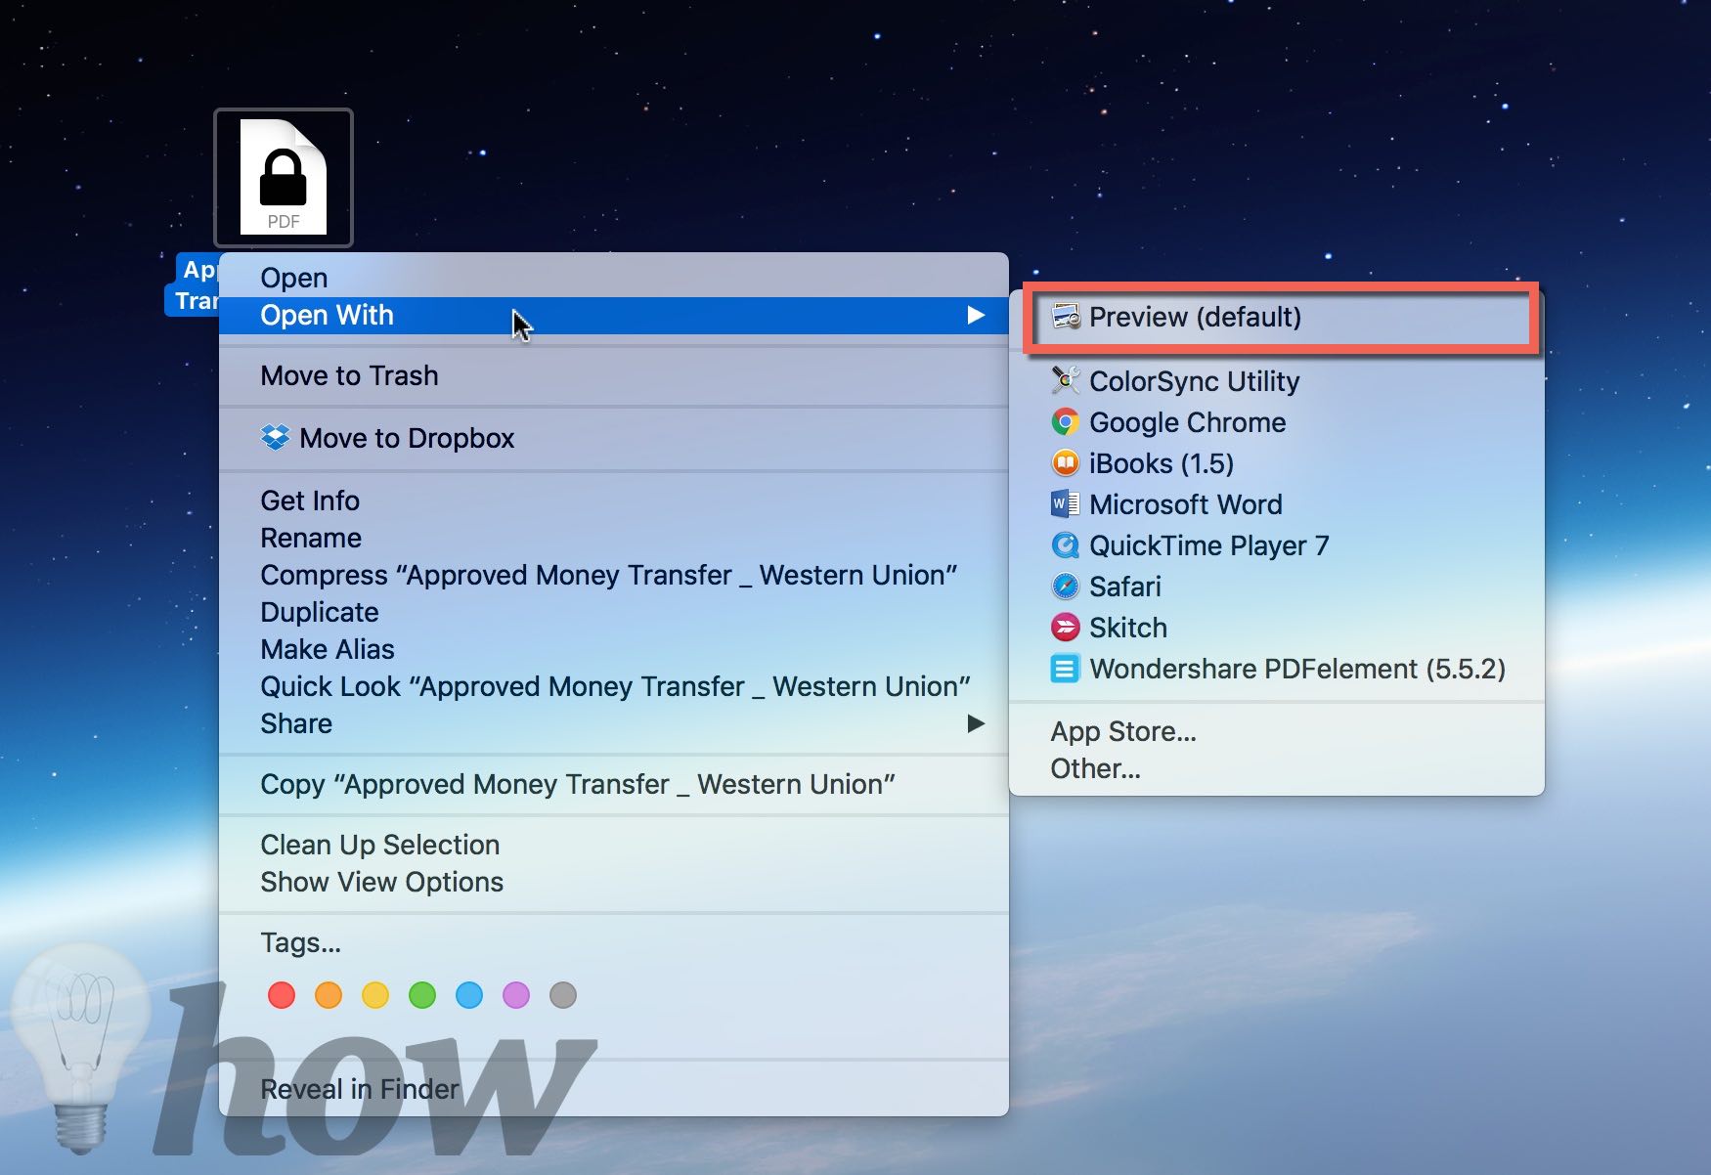This screenshot has height=1175, width=1711.
Task: Choose App Store… in submenu
Action: click(1277, 731)
